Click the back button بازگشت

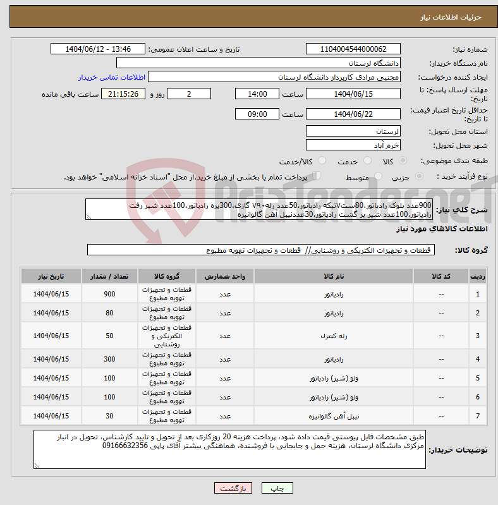[x=233, y=489]
